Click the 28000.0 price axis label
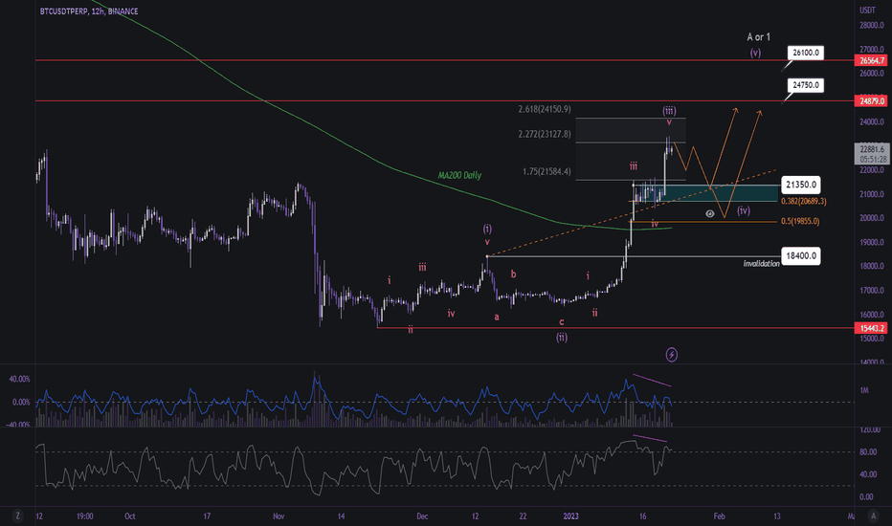892x526 pixels. 872,25
